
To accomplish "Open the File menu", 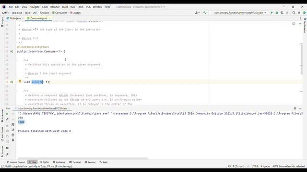I will [11, 7].
